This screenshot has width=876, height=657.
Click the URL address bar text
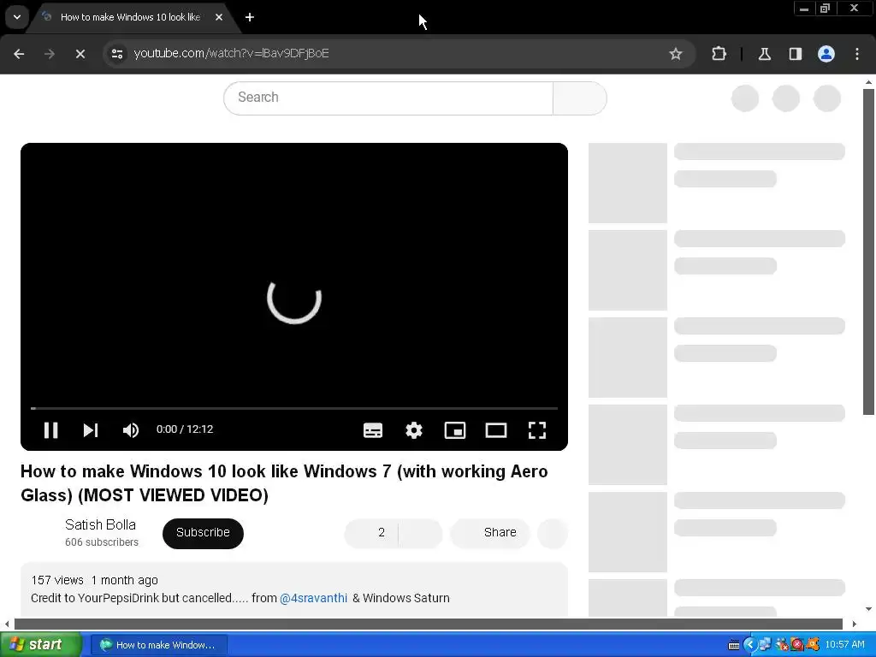tap(231, 54)
